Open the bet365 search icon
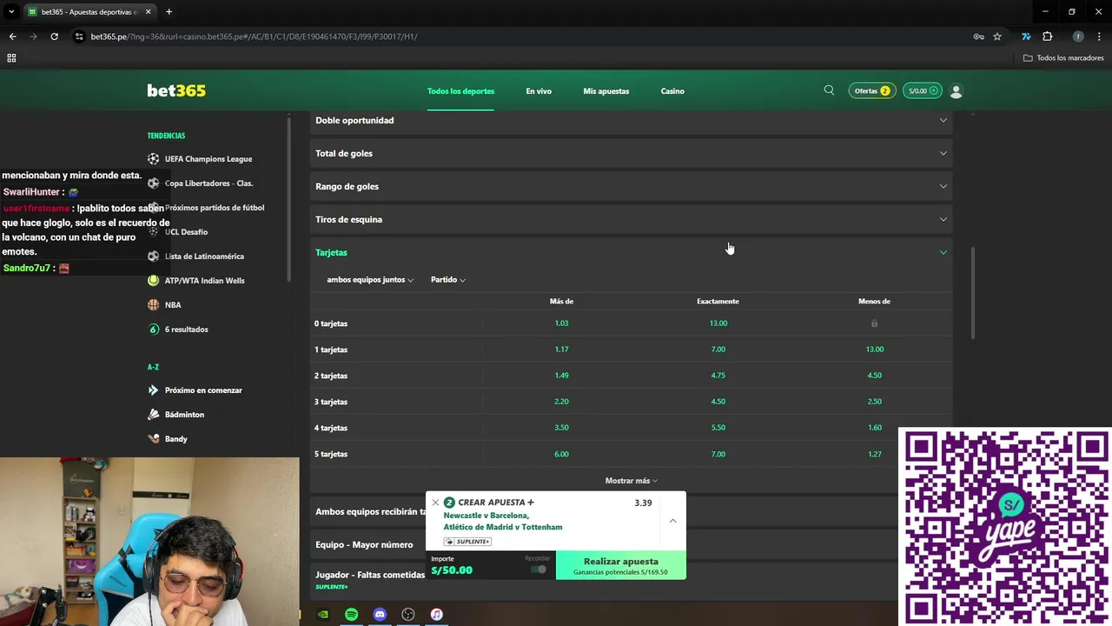The height and width of the screenshot is (626, 1112). click(x=829, y=90)
